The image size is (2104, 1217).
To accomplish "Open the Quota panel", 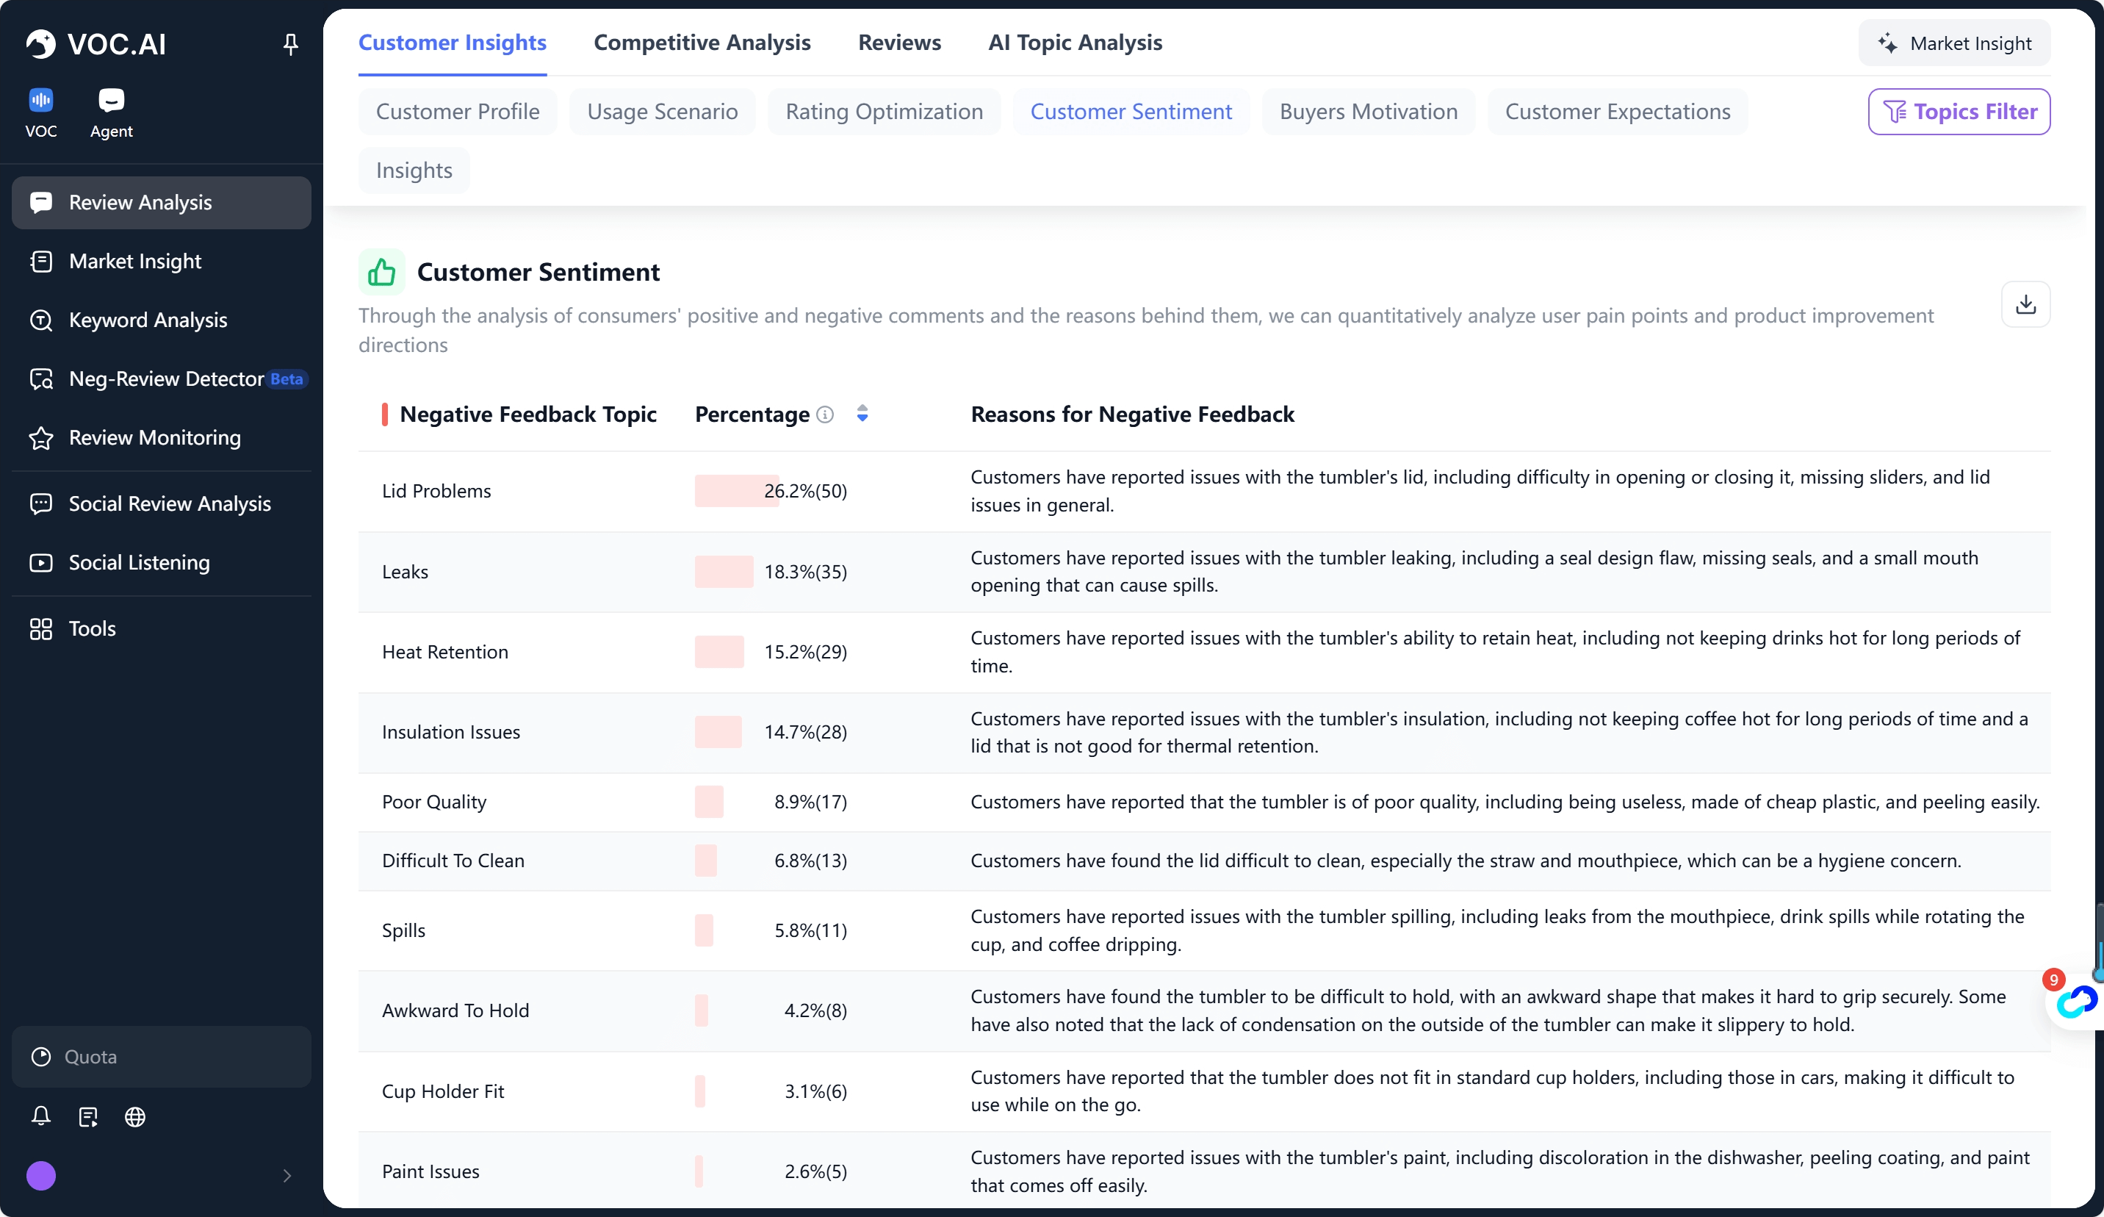I will click(x=161, y=1057).
